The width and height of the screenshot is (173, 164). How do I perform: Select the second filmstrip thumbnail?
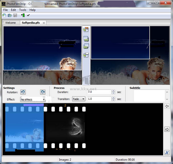click(x=65, y=127)
